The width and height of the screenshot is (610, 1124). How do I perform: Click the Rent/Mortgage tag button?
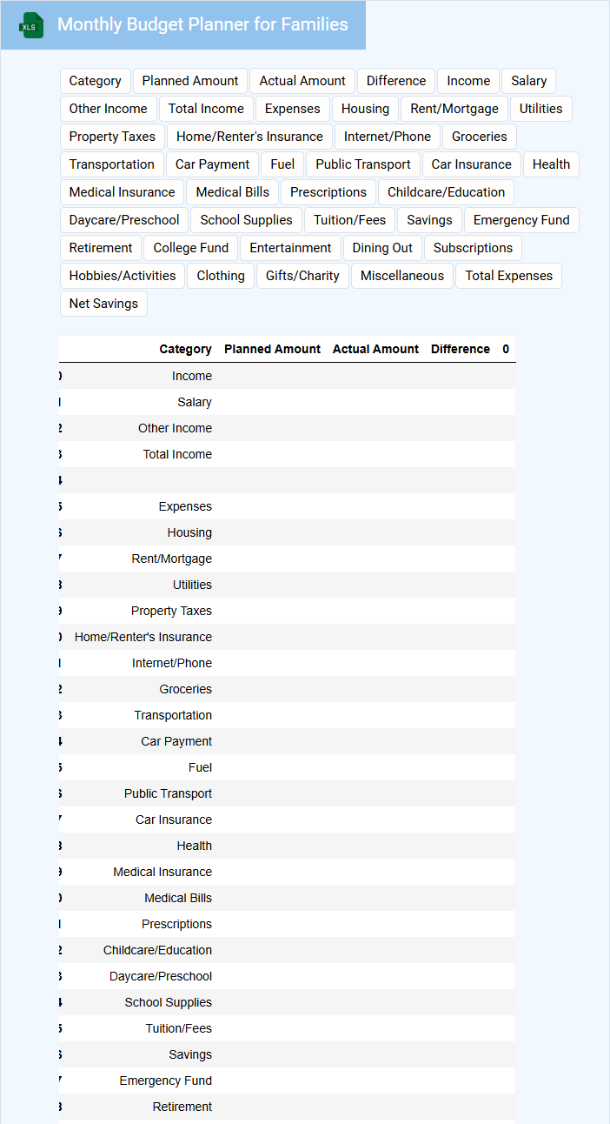[454, 109]
